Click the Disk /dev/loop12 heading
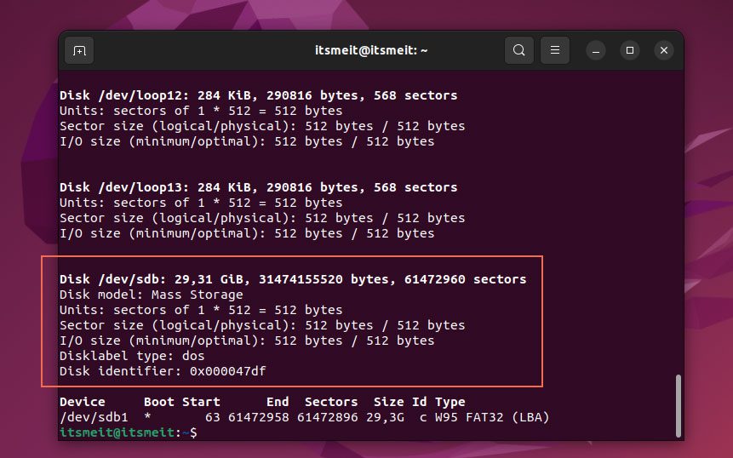Viewport: 733px width, 458px height. 258,95
